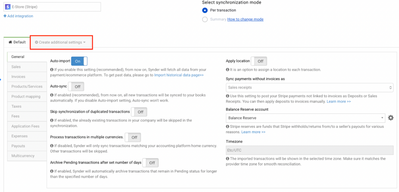
Task: Click the gear icon beside Balance Reserve
Action: coord(390,118)
